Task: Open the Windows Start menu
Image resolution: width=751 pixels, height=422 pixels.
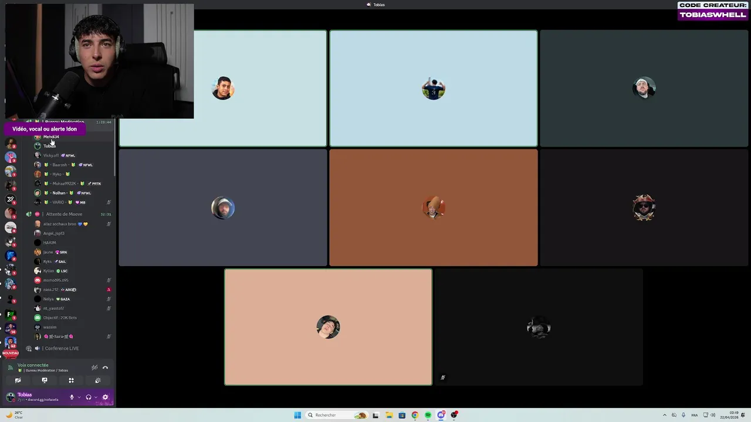Action: (297, 415)
